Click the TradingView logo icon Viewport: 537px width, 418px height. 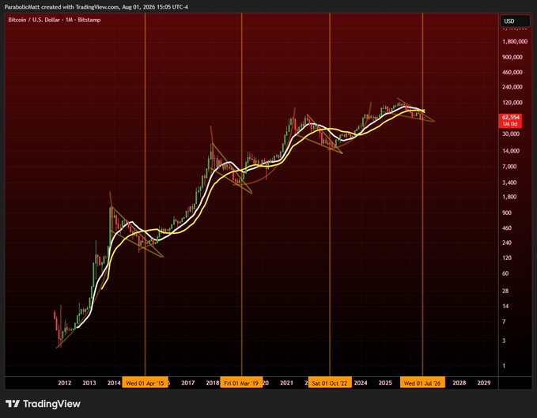[x=13, y=404]
